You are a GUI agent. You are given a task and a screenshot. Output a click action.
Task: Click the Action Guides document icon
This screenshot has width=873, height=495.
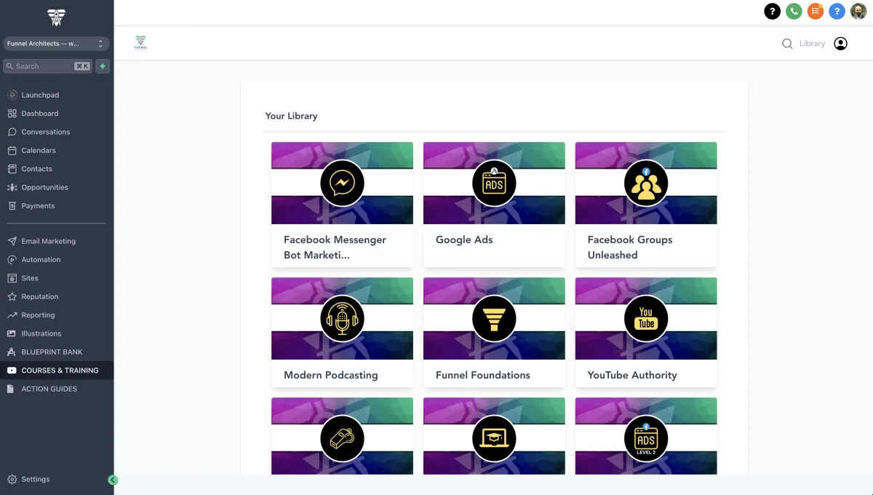tap(12, 389)
